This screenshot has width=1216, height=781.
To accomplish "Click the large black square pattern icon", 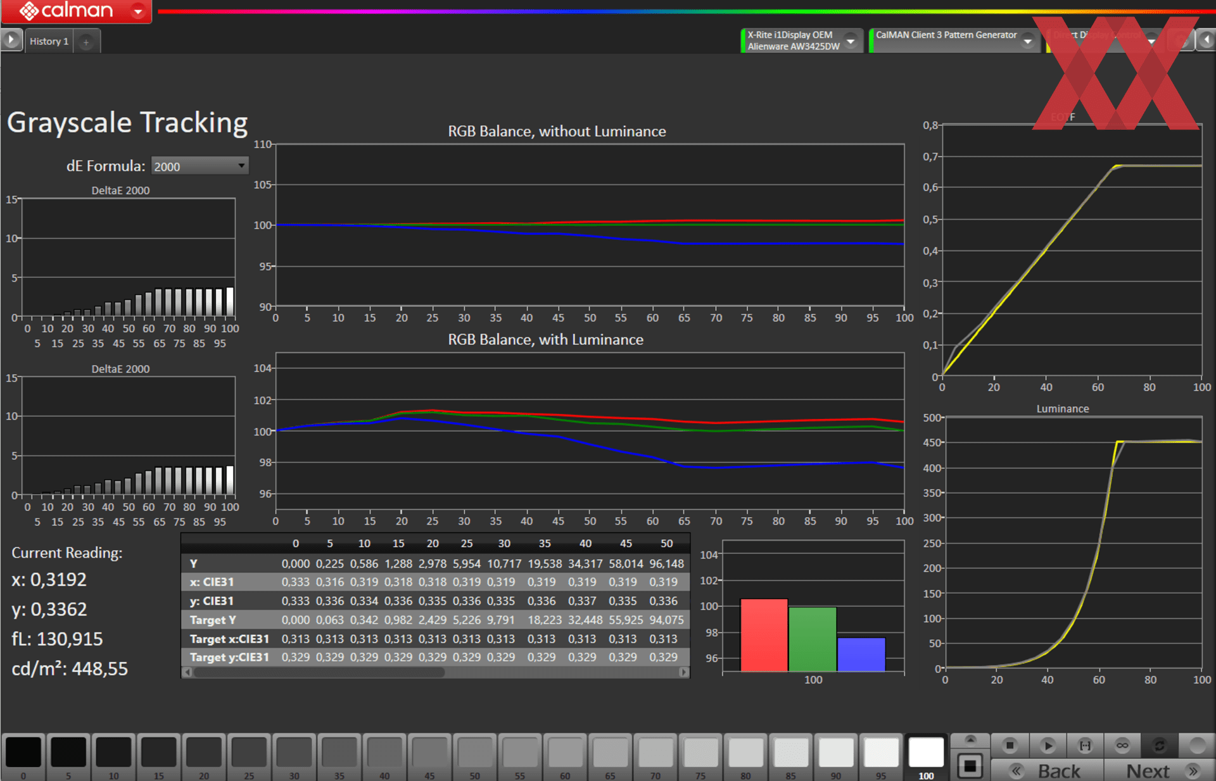I will 970,766.
